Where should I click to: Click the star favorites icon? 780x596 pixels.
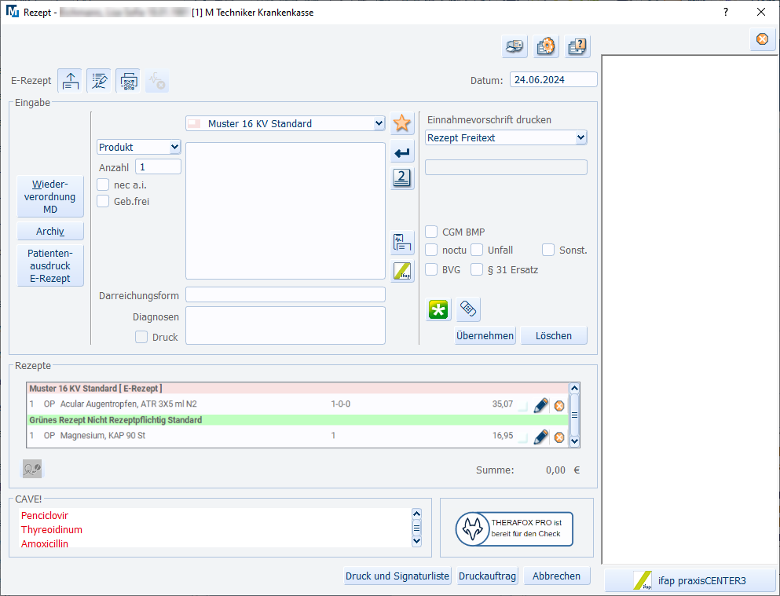pos(402,123)
